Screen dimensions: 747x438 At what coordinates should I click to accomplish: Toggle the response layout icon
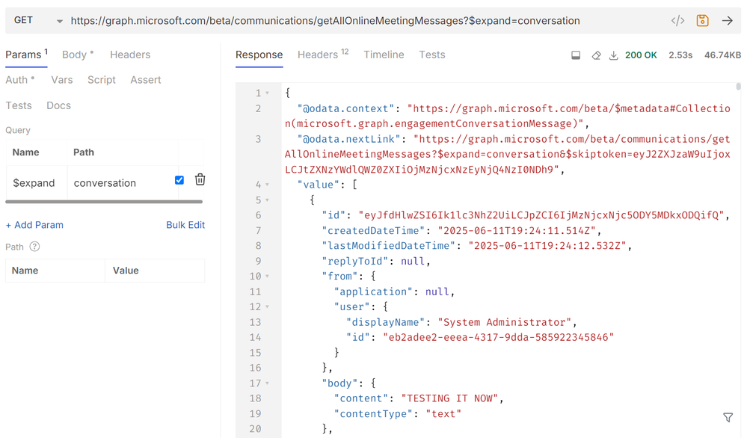576,55
